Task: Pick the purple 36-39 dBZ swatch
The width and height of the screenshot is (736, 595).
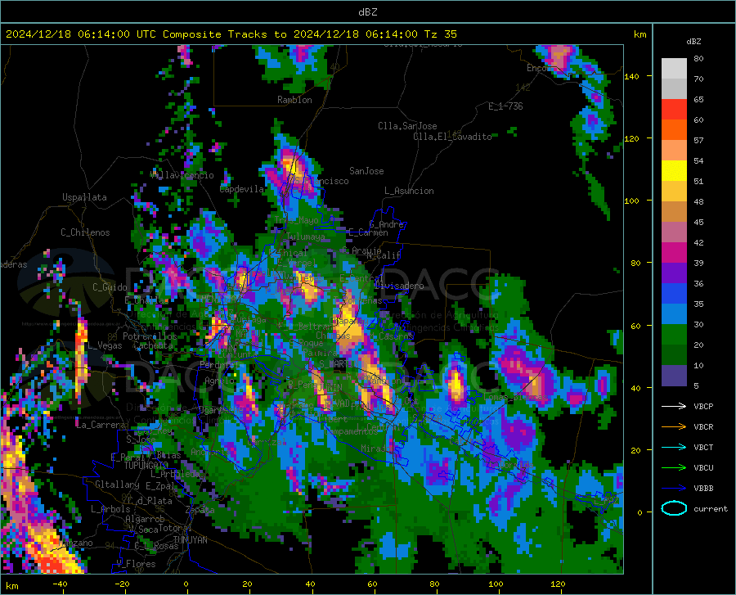Action: coord(674,273)
